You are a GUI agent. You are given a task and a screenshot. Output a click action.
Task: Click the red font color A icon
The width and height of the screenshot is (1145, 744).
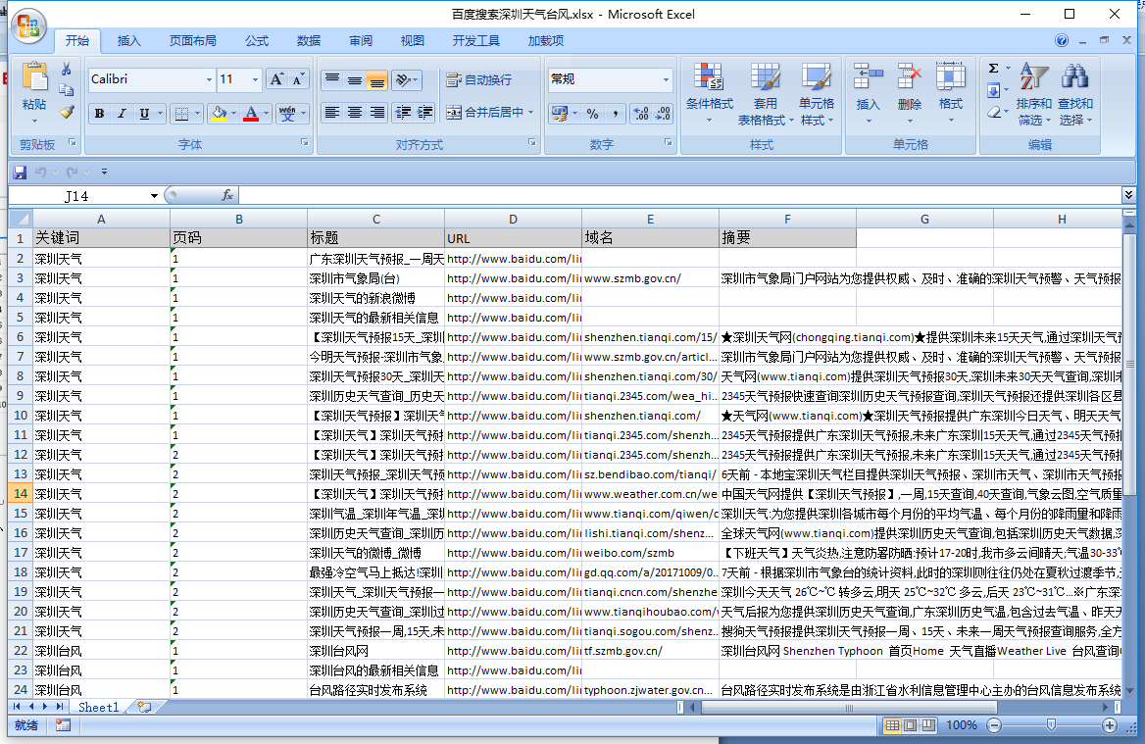[x=251, y=113]
